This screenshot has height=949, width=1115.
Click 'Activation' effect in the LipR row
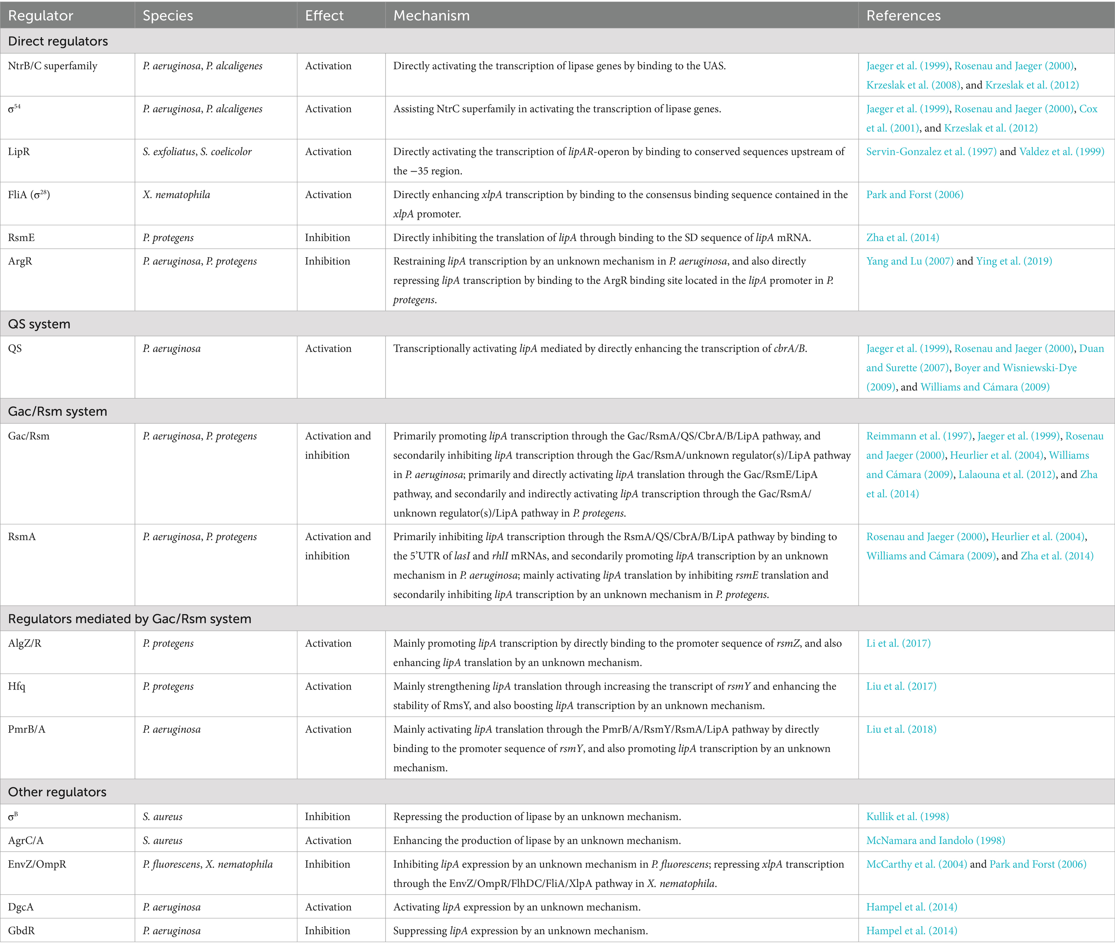(328, 152)
